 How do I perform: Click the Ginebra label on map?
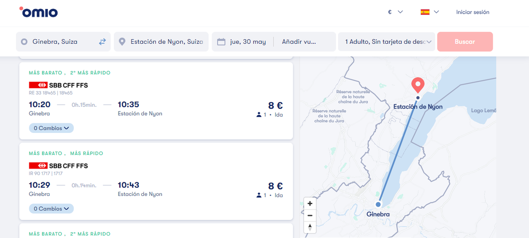pos(378,214)
